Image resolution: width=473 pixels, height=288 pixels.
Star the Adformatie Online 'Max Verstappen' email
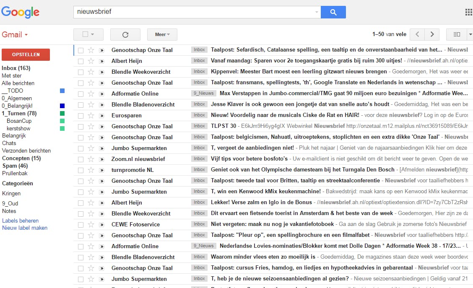[91, 94]
